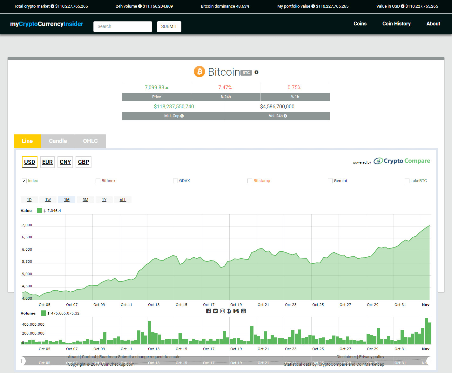Enable the Bitfinex checkbox
This screenshot has width=452, height=373.
point(98,181)
